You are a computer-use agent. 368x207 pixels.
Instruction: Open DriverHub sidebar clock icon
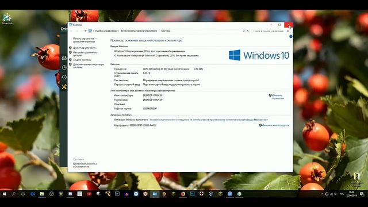(64, 68)
